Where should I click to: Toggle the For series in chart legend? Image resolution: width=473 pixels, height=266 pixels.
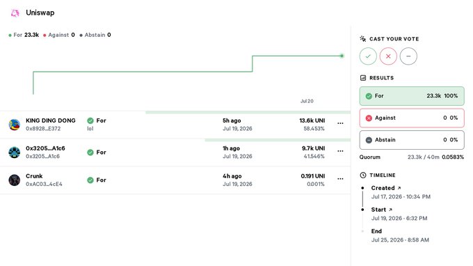[24, 35]
